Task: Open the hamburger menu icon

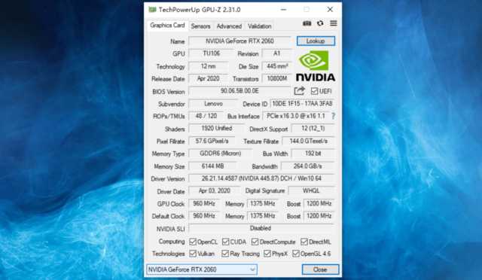Action: [334, 23]
